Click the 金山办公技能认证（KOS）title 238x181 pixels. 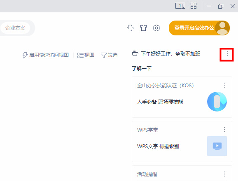[165, 85]
